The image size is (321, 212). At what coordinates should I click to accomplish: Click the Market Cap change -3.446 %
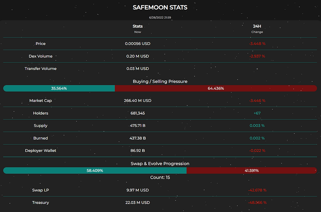(x=257, y=101)
